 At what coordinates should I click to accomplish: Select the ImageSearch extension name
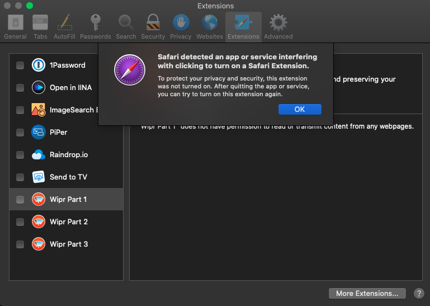(74, 110)
